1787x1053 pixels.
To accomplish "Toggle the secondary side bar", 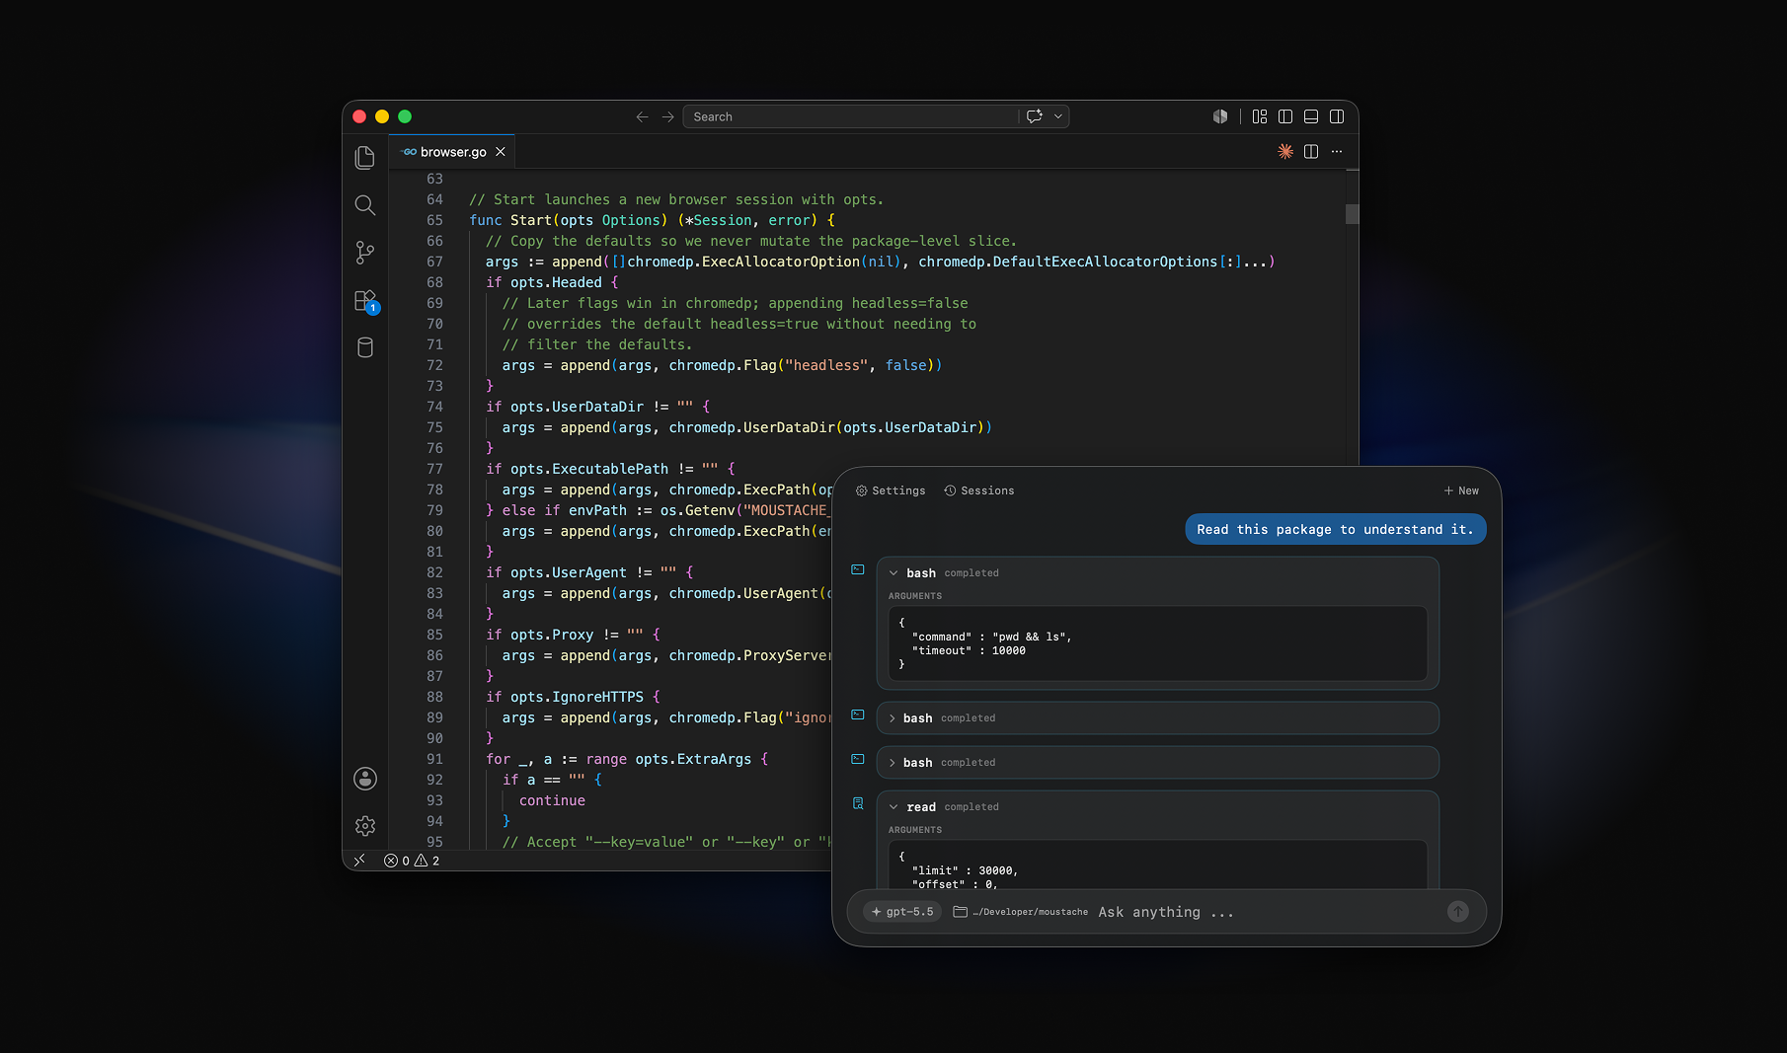I will [x=1337, y=116].
